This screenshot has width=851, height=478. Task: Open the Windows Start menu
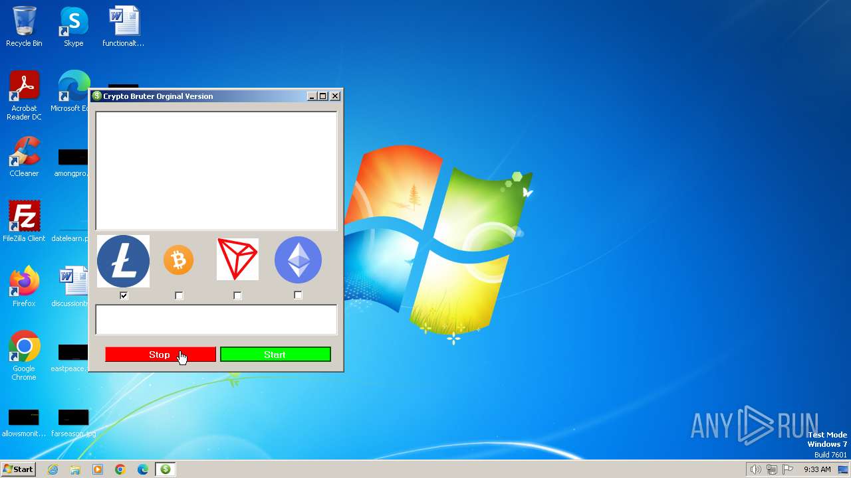[18, 469]
